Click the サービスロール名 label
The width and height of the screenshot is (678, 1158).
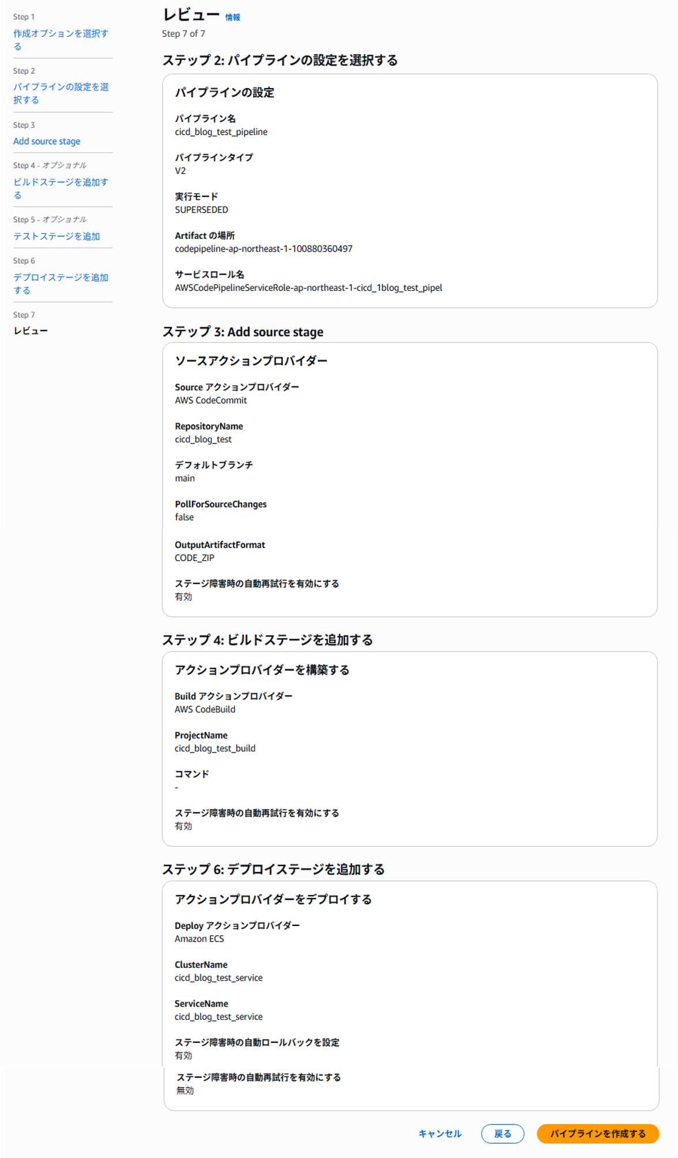coord(209,275)
